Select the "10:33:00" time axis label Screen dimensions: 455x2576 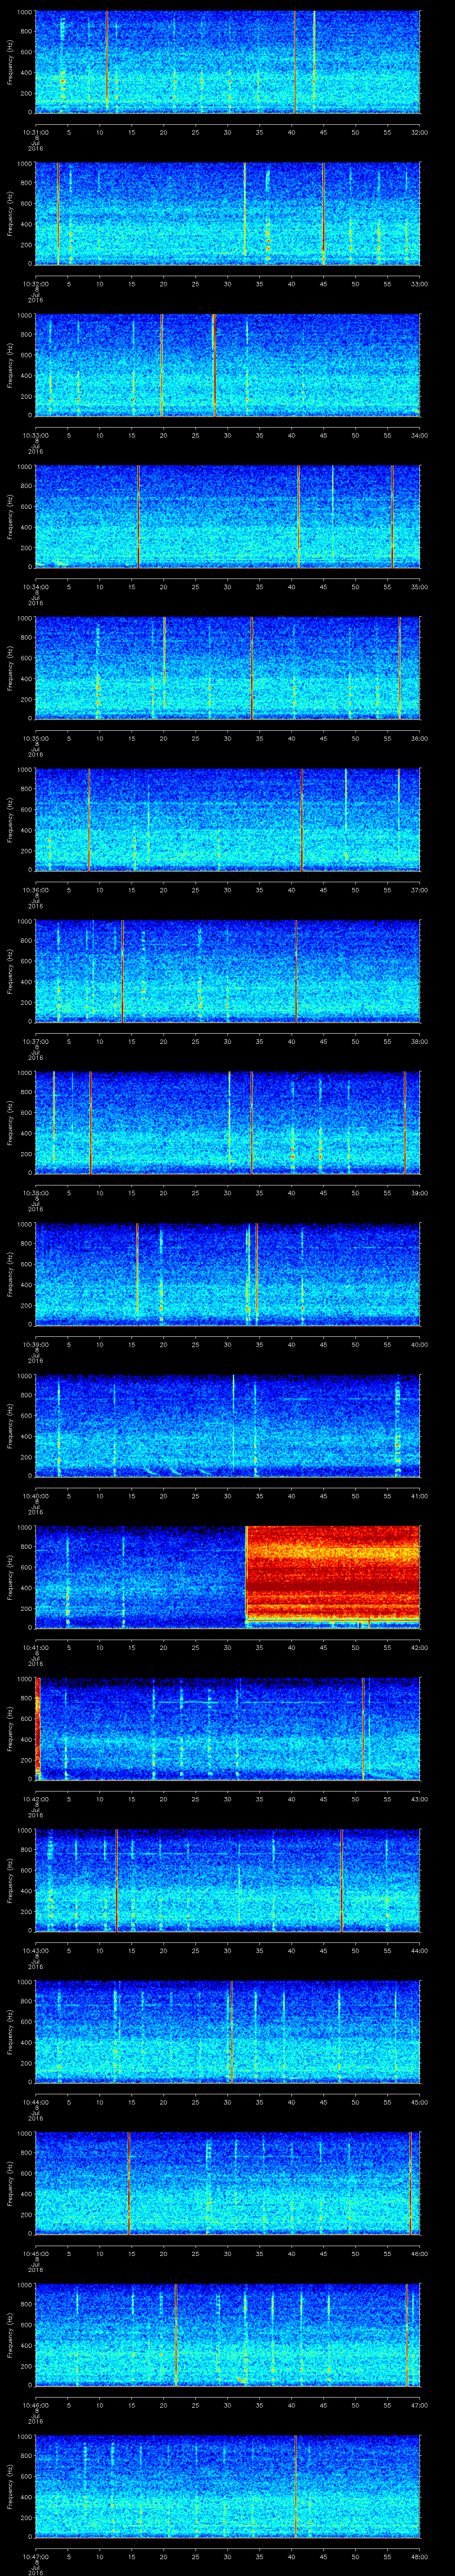coord(35,434)
